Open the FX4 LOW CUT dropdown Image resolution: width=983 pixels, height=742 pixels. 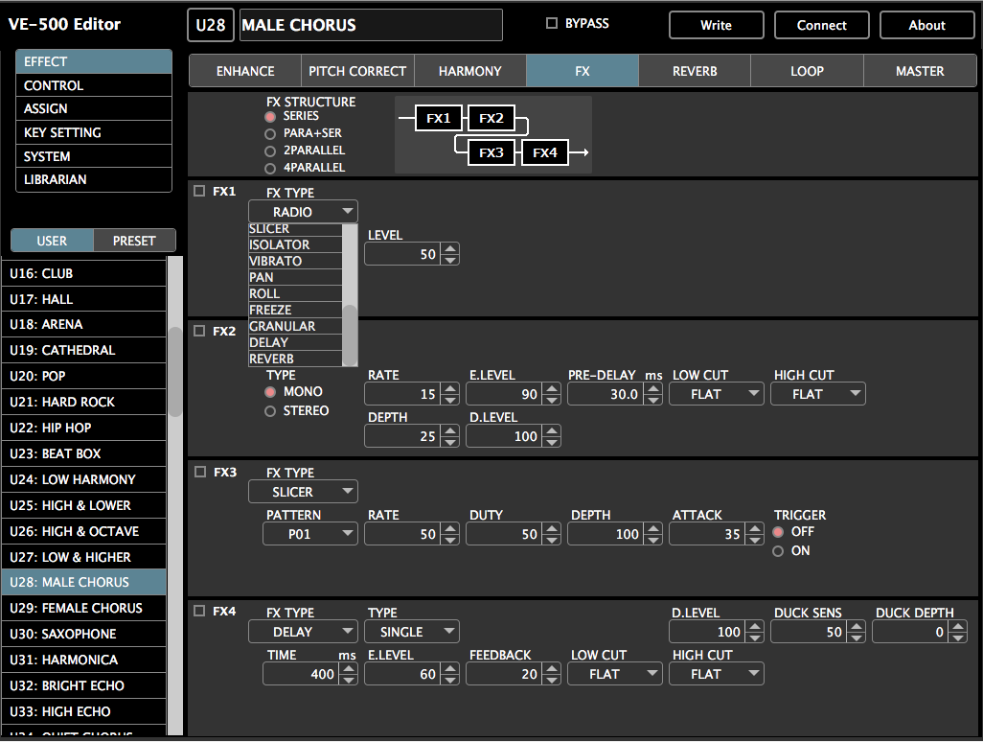pos(614,674)
